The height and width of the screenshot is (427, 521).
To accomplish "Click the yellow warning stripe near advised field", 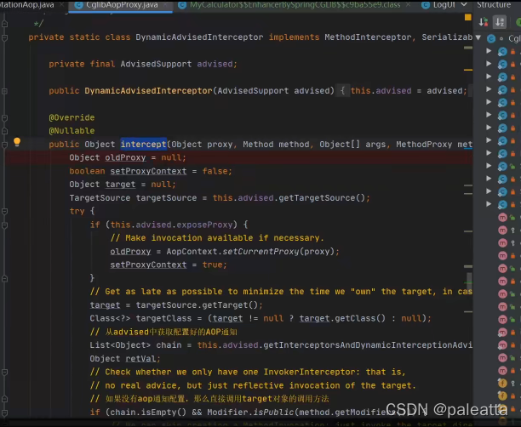I will 468,70.
